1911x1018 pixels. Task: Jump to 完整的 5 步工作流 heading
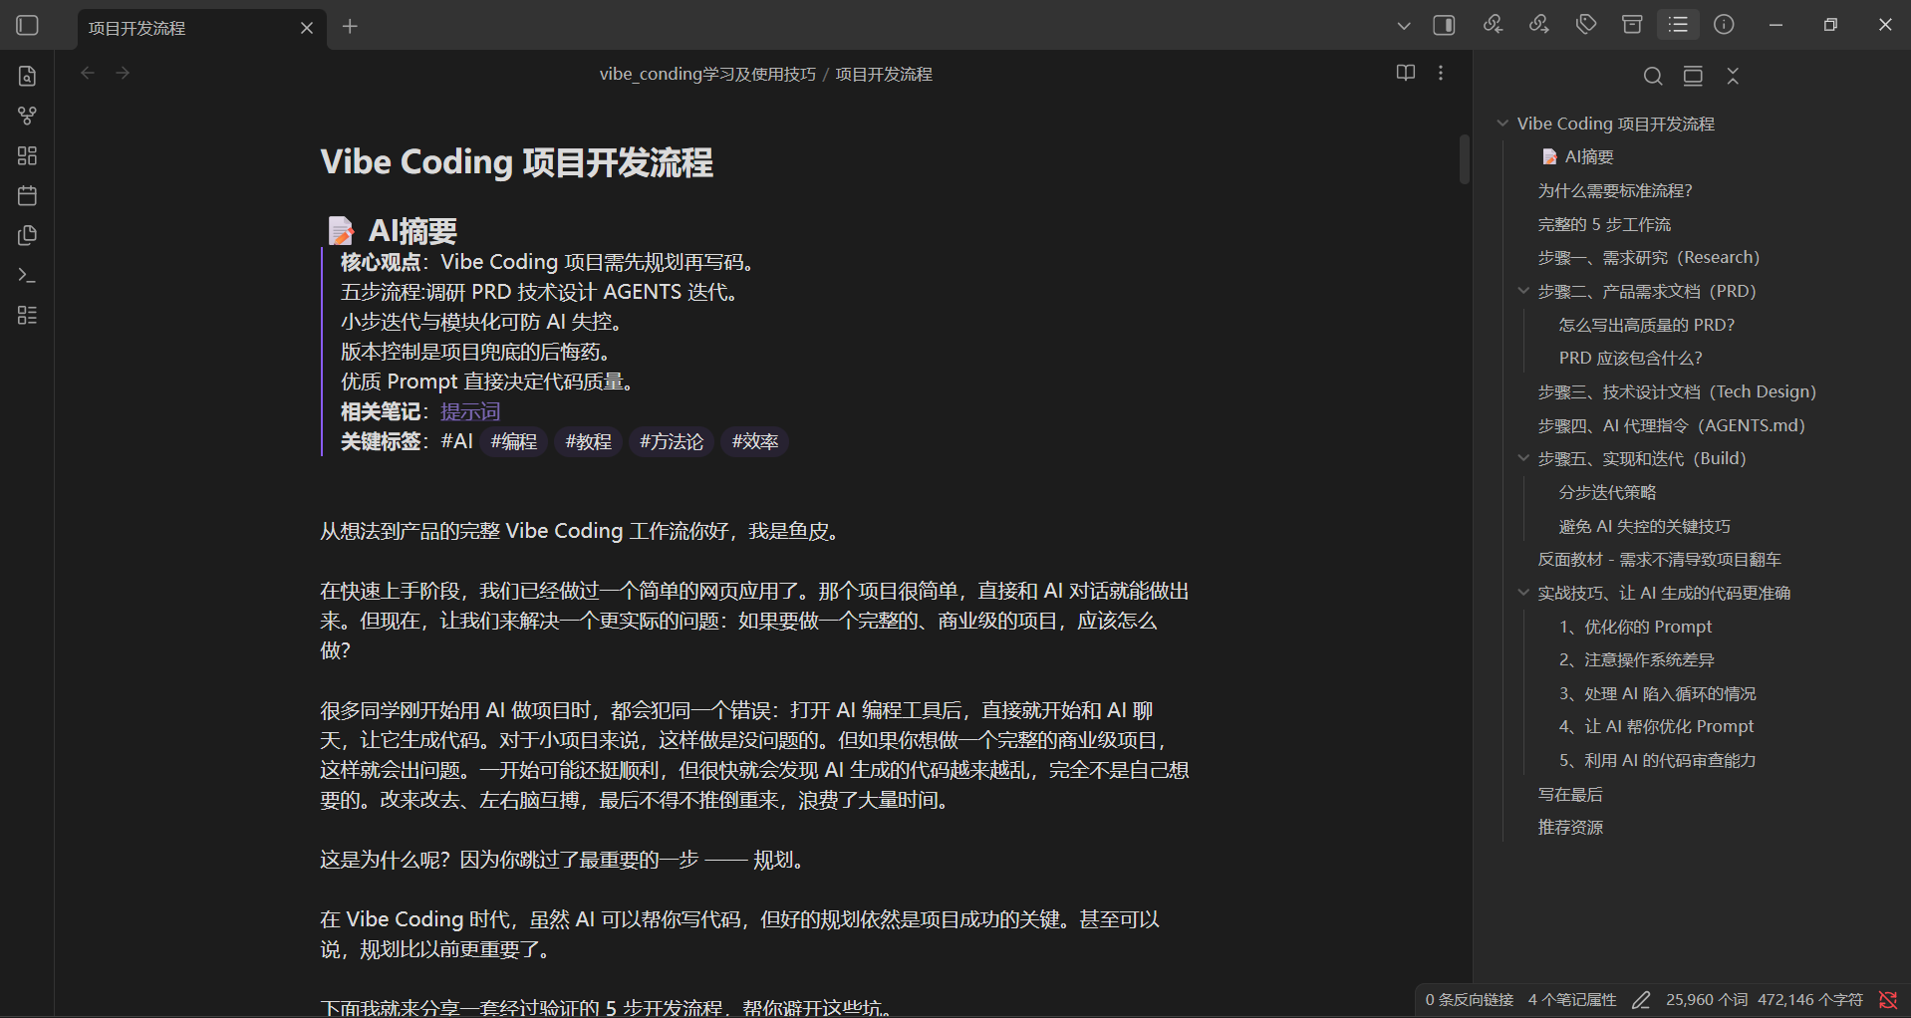[x=1604, y=224]
